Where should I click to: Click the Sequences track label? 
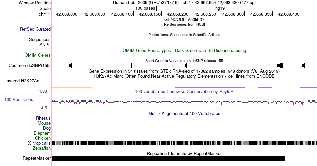(x=40, y=39)
